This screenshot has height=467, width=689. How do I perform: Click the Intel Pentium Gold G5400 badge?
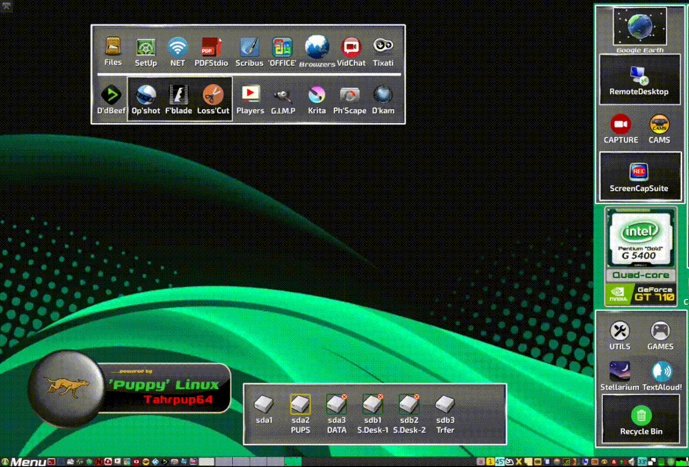click(x=641, y=239)
